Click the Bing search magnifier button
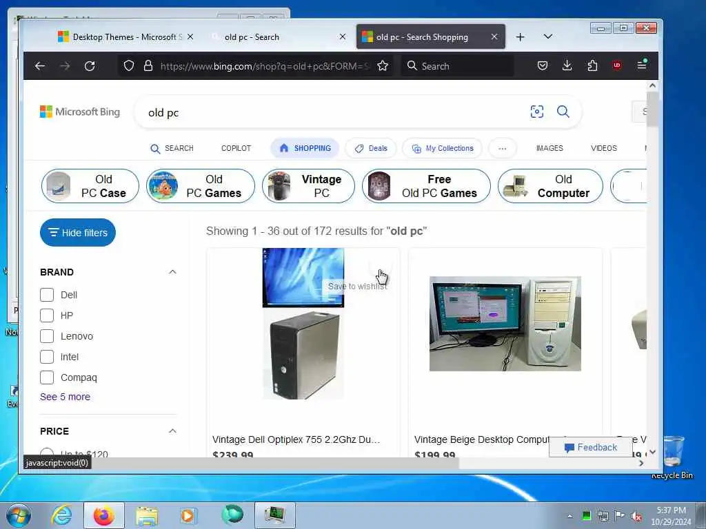This screenshot has height=529, width=706. point(563,112)
